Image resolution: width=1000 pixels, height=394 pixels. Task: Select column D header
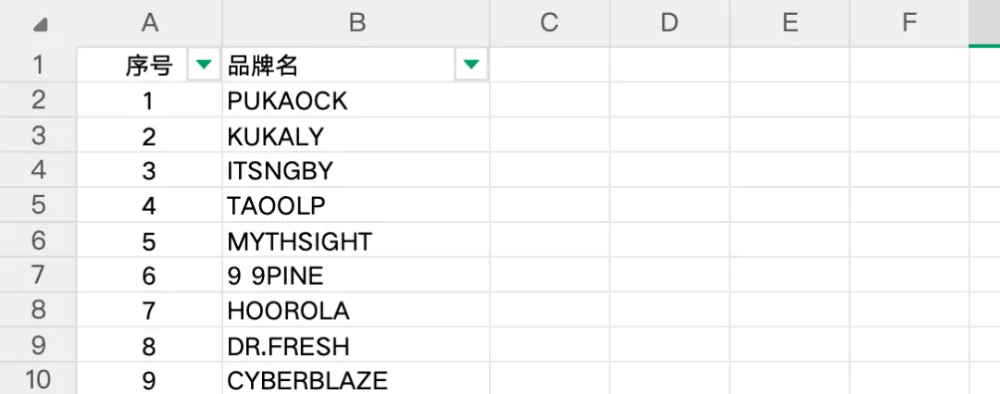[669, 23]
